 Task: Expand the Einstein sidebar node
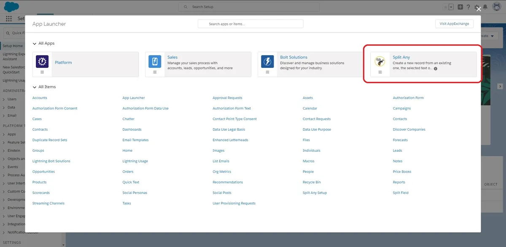click(x=4, y=150)
